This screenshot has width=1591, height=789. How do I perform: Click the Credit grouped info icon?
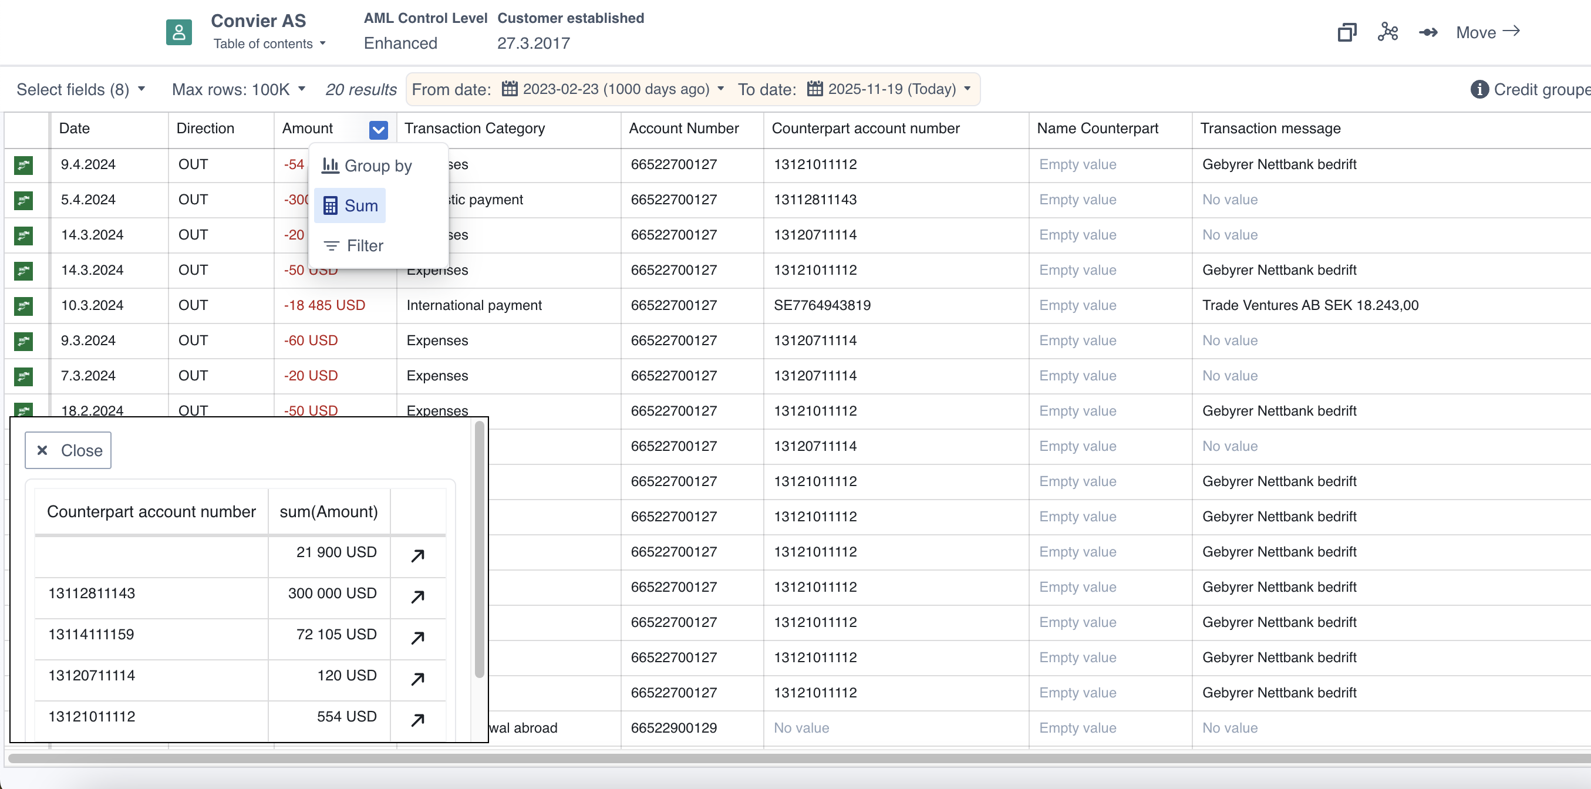tap(1479, 89)
